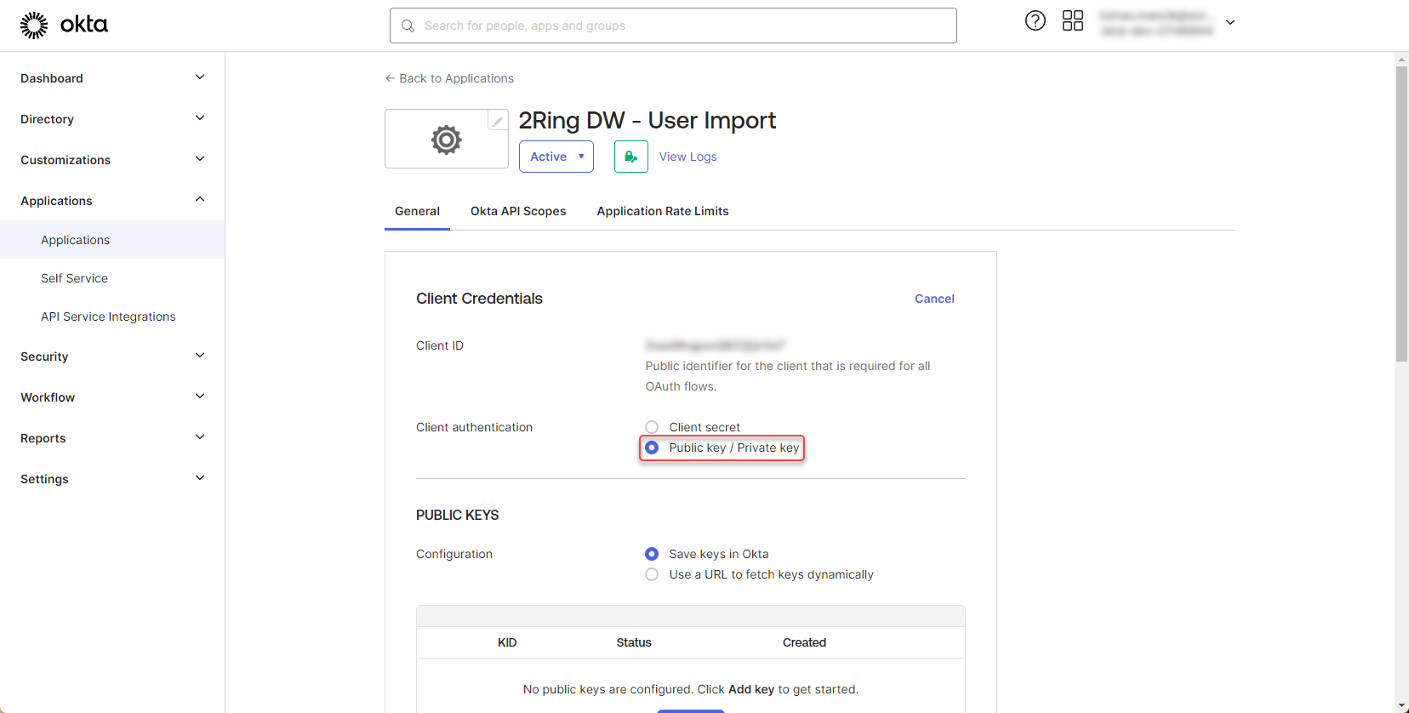Click Cancel in Client Credentials
This screenshot has width=1409, height=713.
point(933,299)
